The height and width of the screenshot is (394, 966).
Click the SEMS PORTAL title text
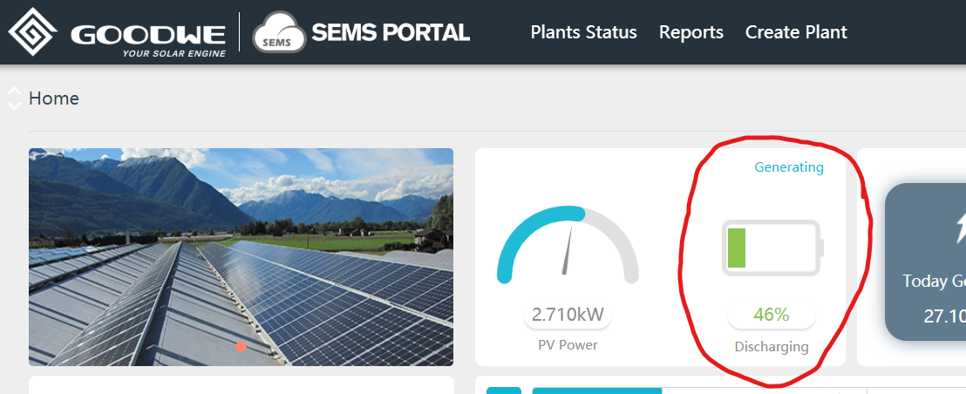tap(391, 32)
